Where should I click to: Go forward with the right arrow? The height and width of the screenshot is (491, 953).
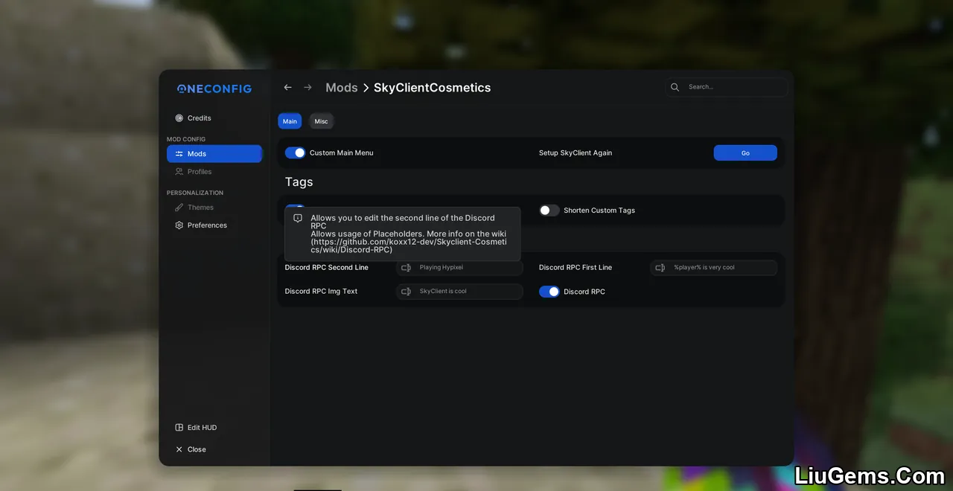click(307, 88)
